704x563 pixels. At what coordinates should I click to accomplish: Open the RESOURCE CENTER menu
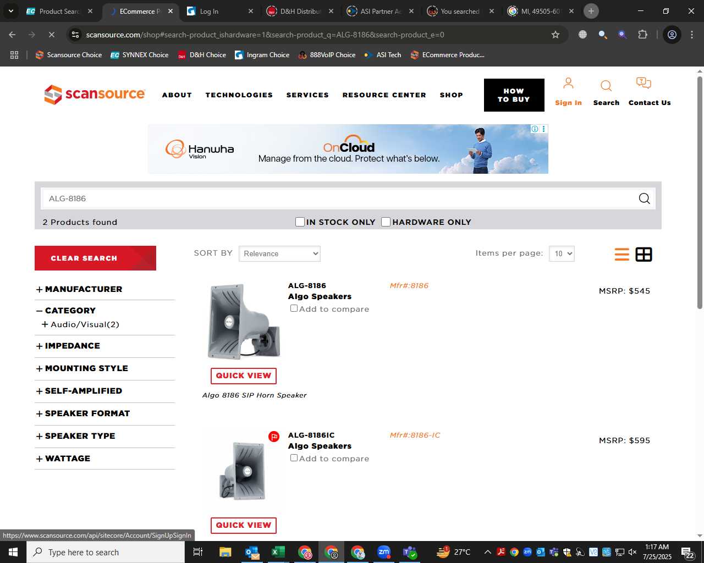(384, 95)
